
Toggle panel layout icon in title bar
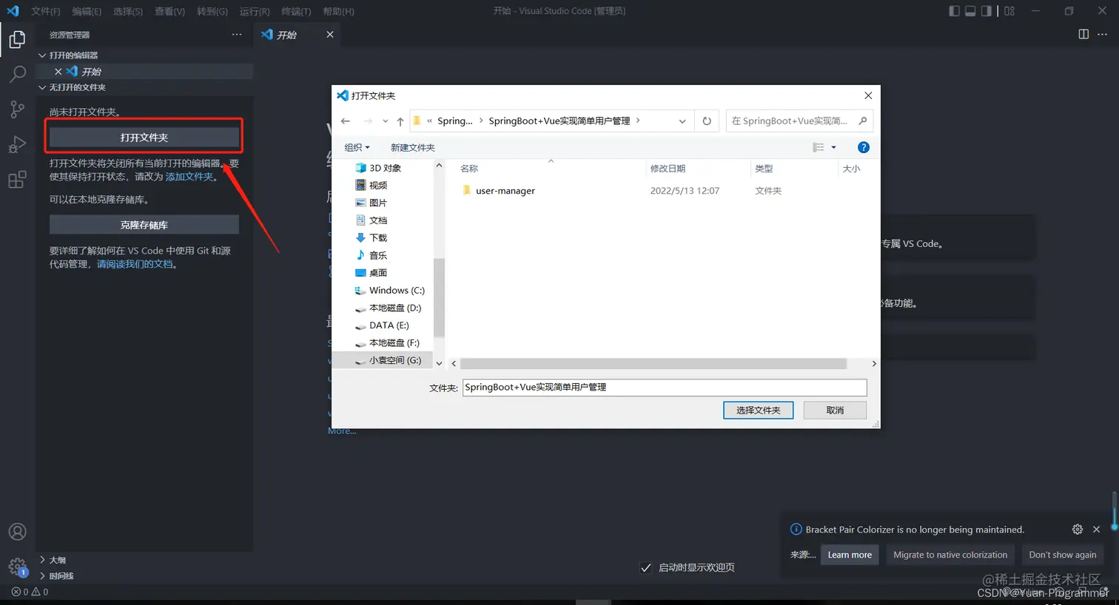970,11
